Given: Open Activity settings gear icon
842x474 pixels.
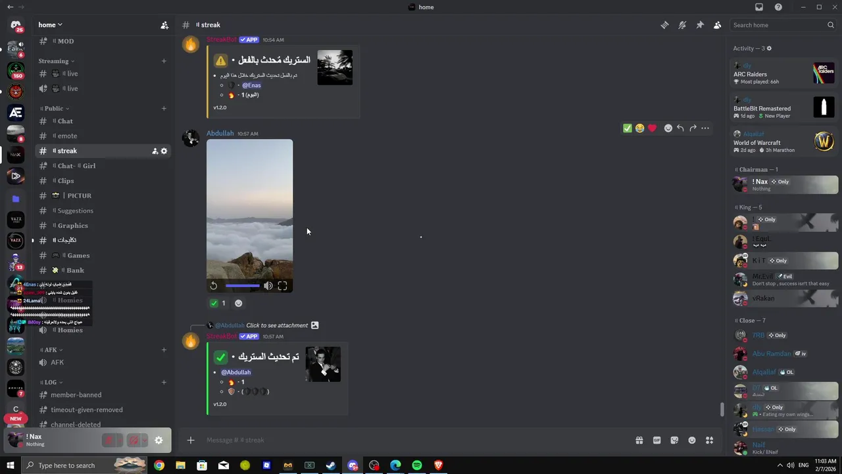Looking at the screenshot, I should (769, 48).
